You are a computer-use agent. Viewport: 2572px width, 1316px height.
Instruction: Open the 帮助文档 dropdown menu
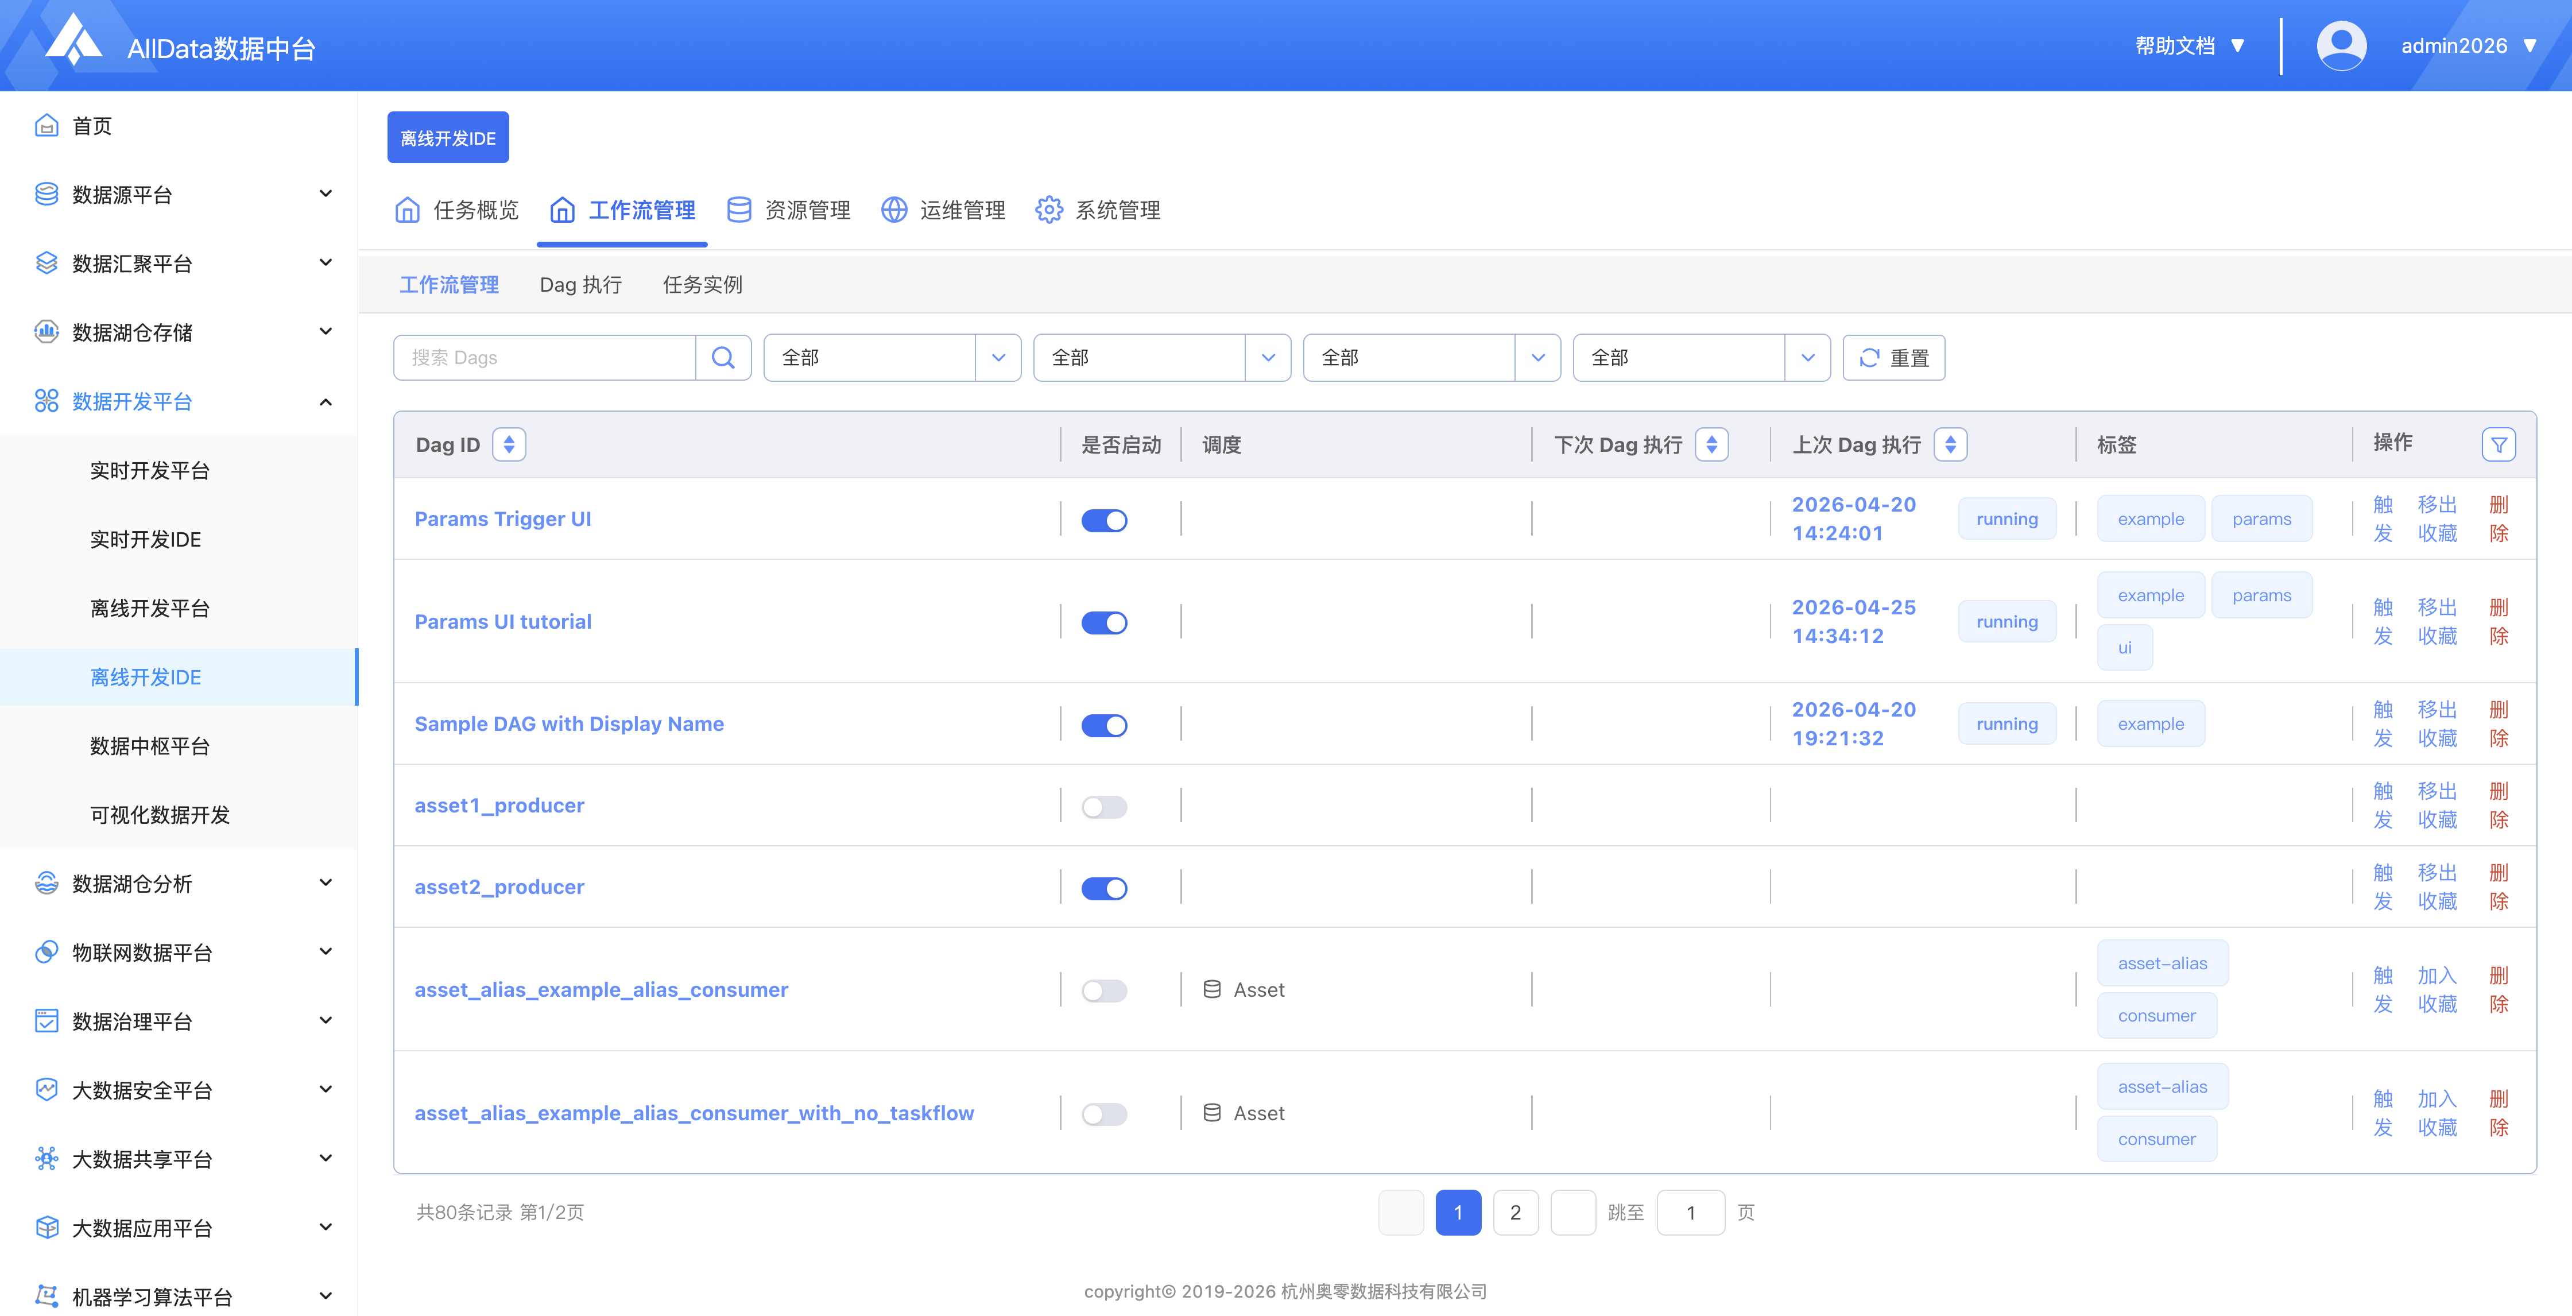pyautogui.click(x=2190, y=46)
